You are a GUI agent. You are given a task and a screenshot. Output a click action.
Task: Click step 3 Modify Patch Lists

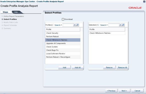[10, 22]
